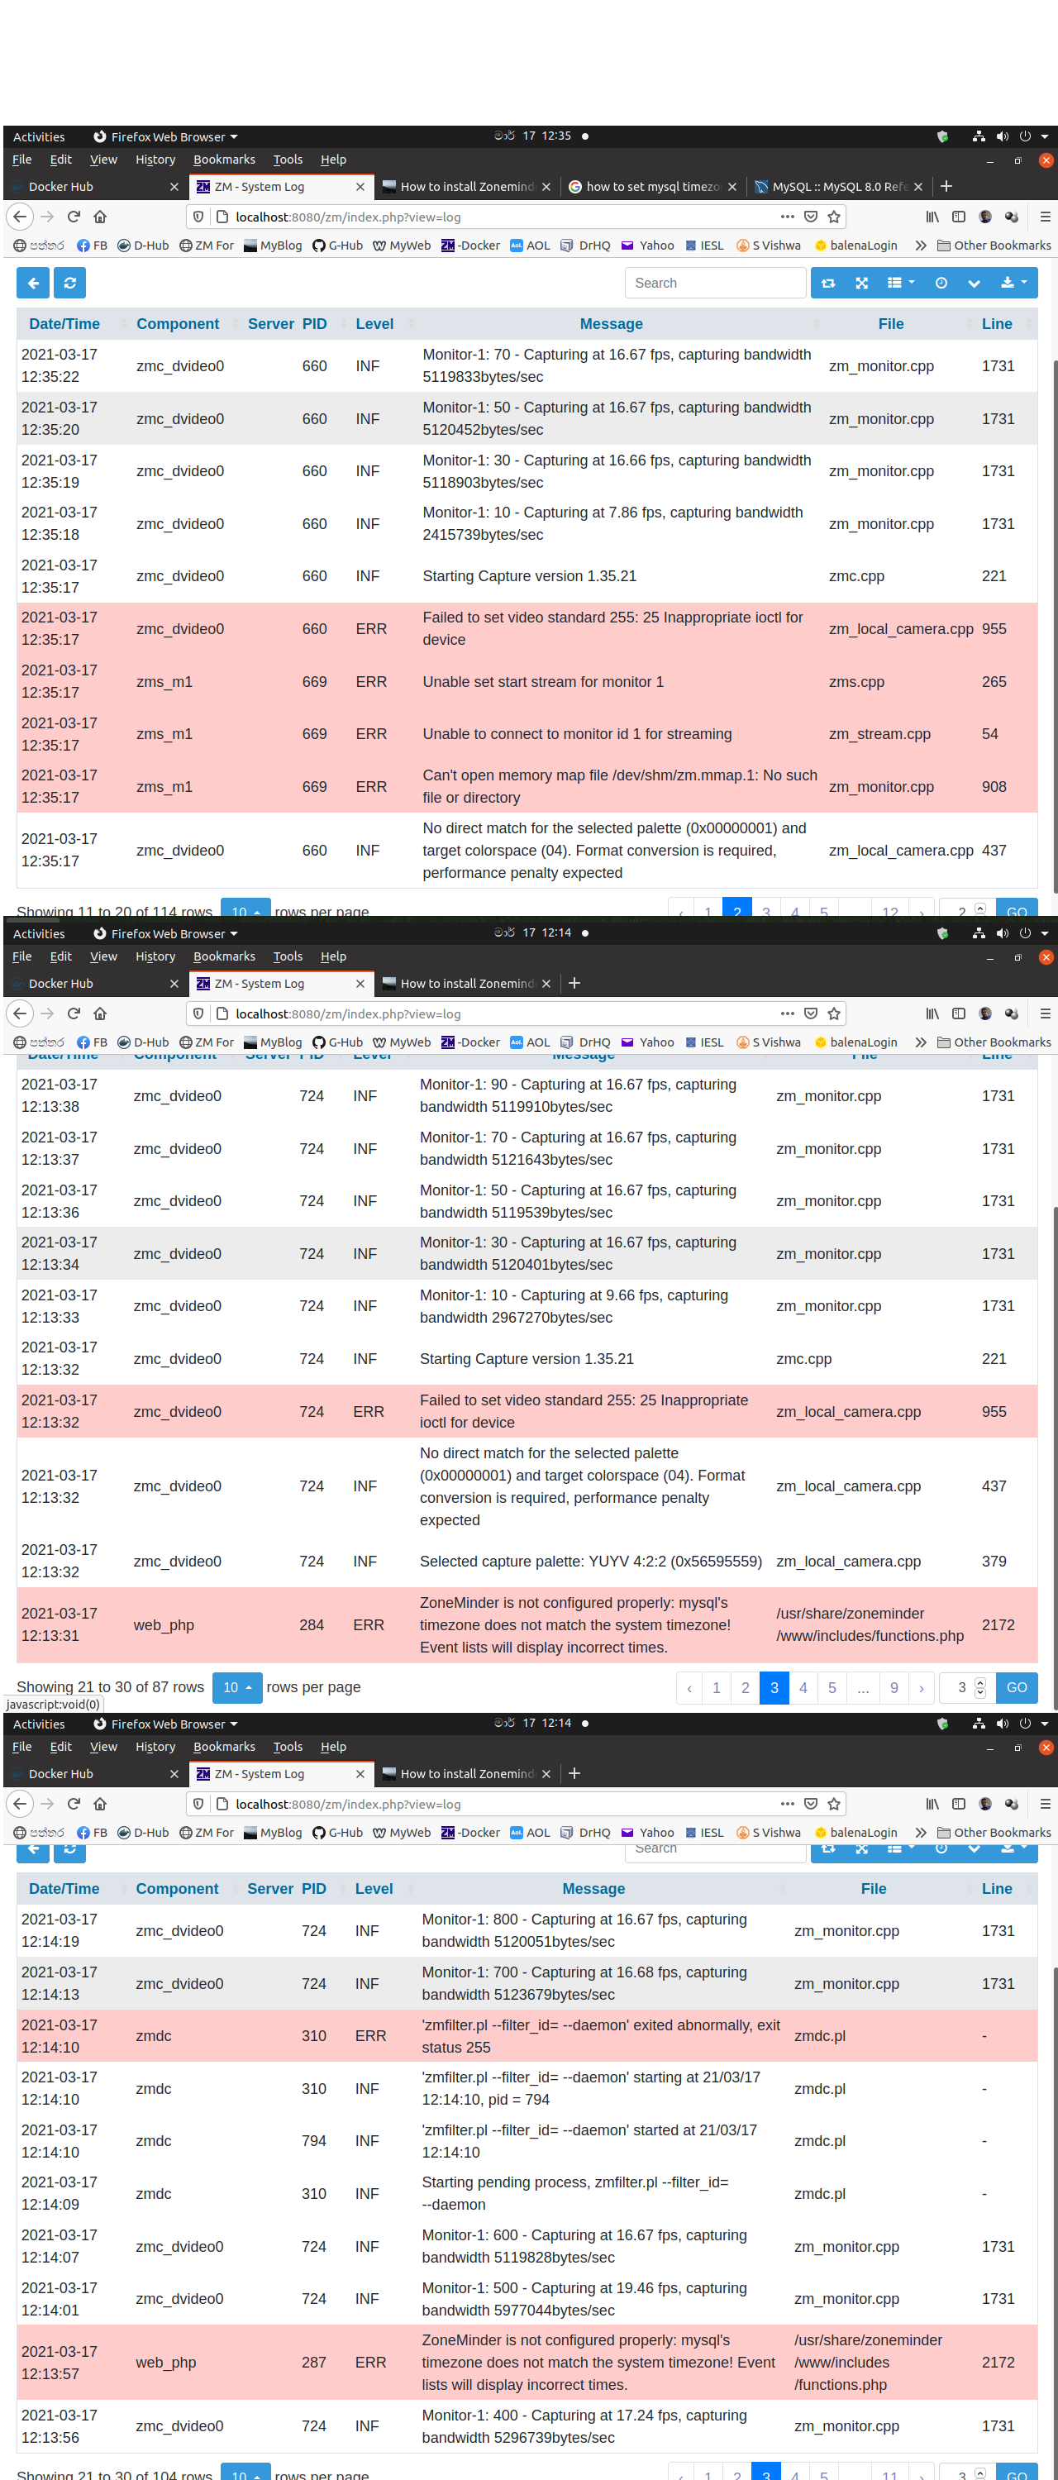The image size is (1058, 2480).
Task: Click the previous-page arrow in the 87-row pager
Action: [x=689, y=1688]
